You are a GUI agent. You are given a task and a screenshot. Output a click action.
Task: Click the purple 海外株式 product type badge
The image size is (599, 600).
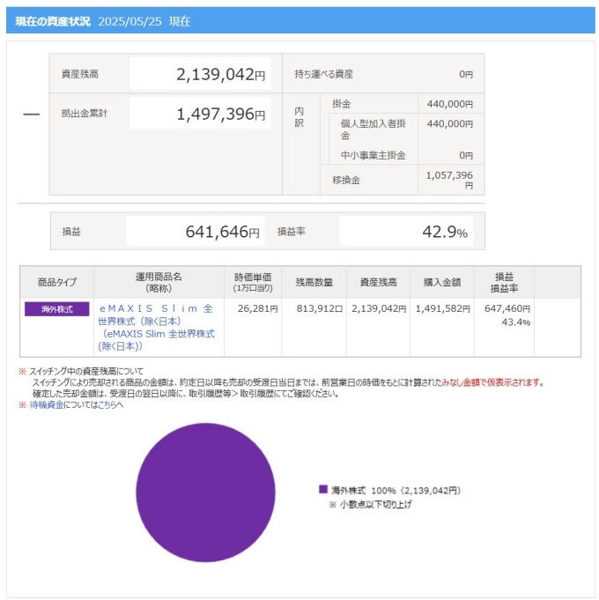56,309
